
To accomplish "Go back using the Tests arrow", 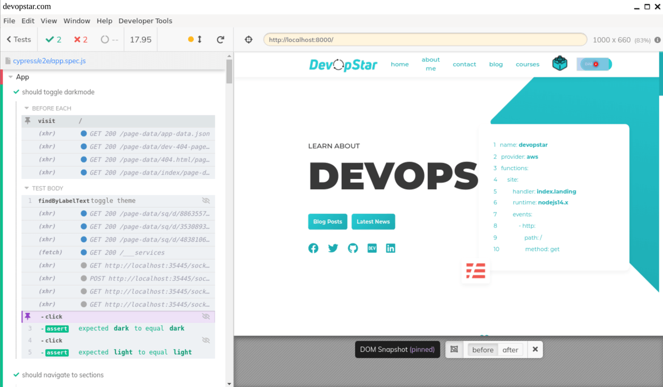I will click(18, 39).
